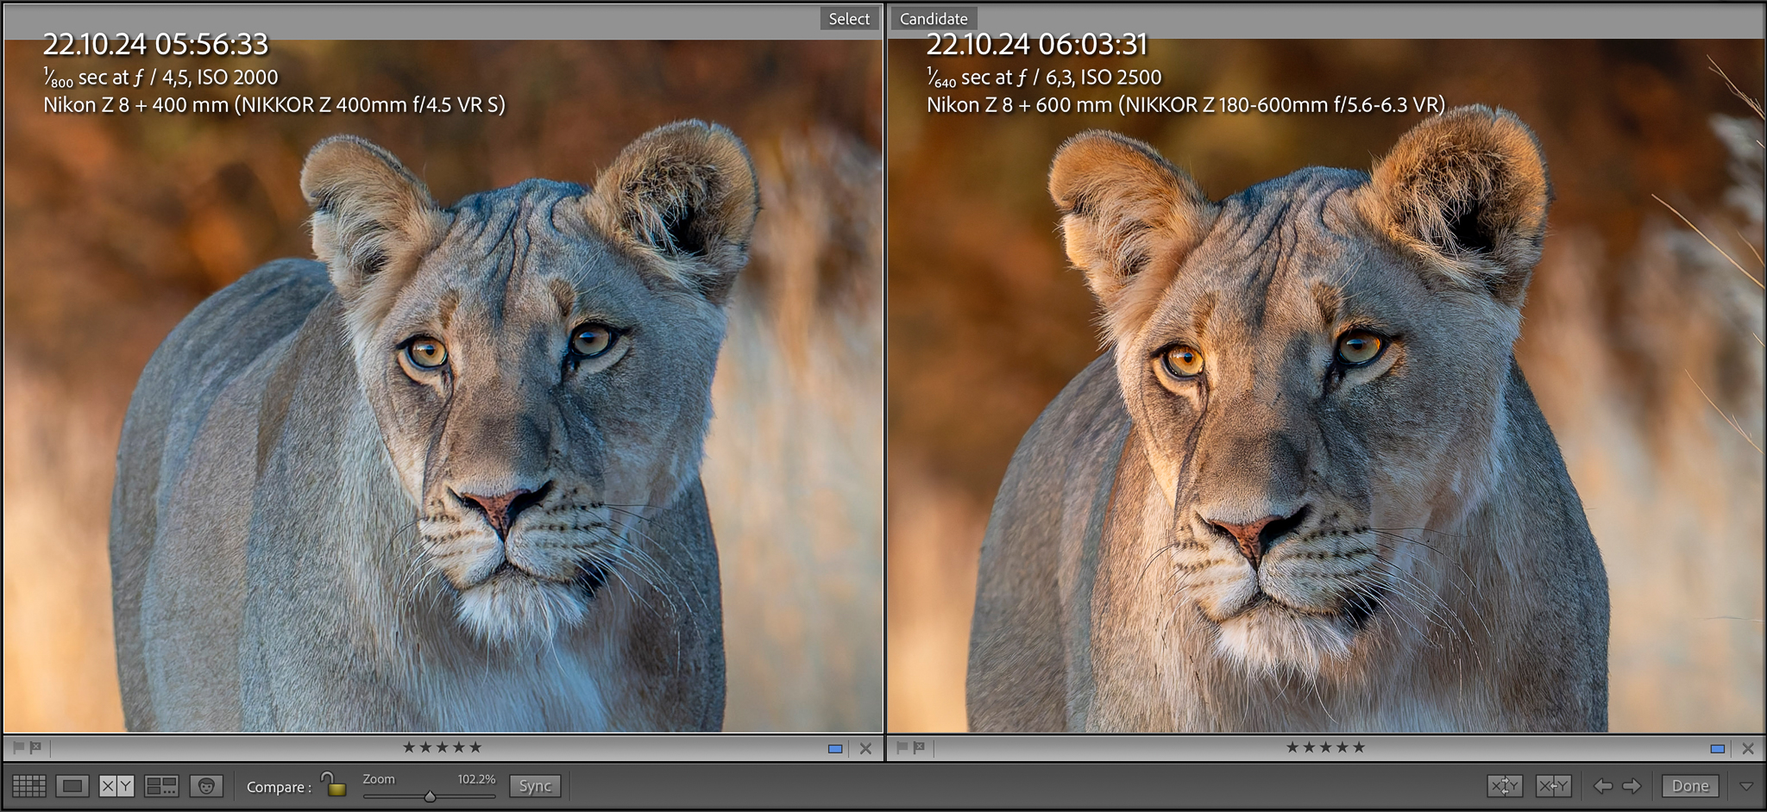Click the Done button
Screen dimensions: 1767x812
[1690, 786]
